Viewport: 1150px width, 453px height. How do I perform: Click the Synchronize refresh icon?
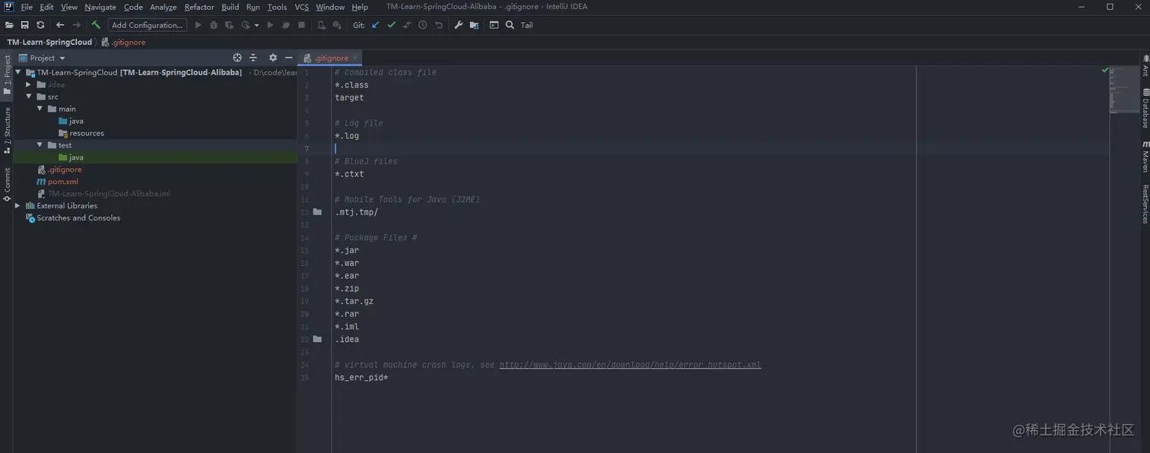coord(40,25)
